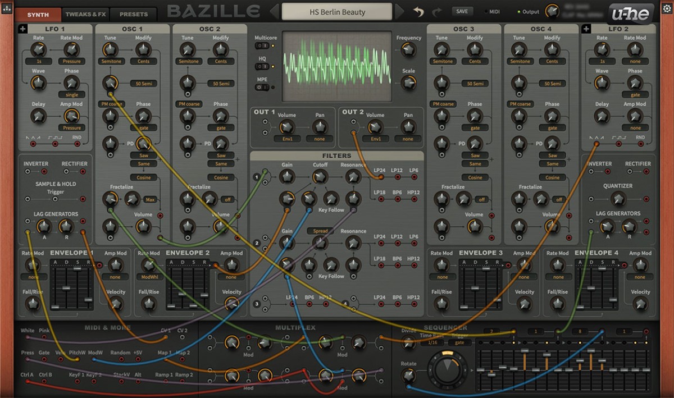Image resolution: width=674 pixels, height=398 pixels.
Task: Open the Envelope 2 Rate Mod 'ModWhl' selector
Action: click(x=149, y=277)
